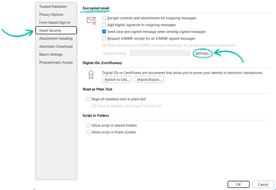Allow script in Public Folders

(x=88, y=132)
